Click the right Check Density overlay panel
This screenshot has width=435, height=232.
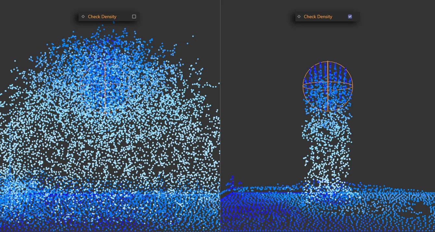pyautogui.click(x=326, y=16)
